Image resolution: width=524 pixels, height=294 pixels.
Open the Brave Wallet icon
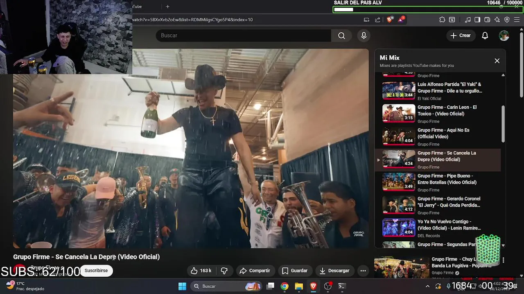tap(487, 20)
